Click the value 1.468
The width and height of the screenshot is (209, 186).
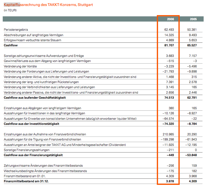pyautogui.click(x=170, y=77)
